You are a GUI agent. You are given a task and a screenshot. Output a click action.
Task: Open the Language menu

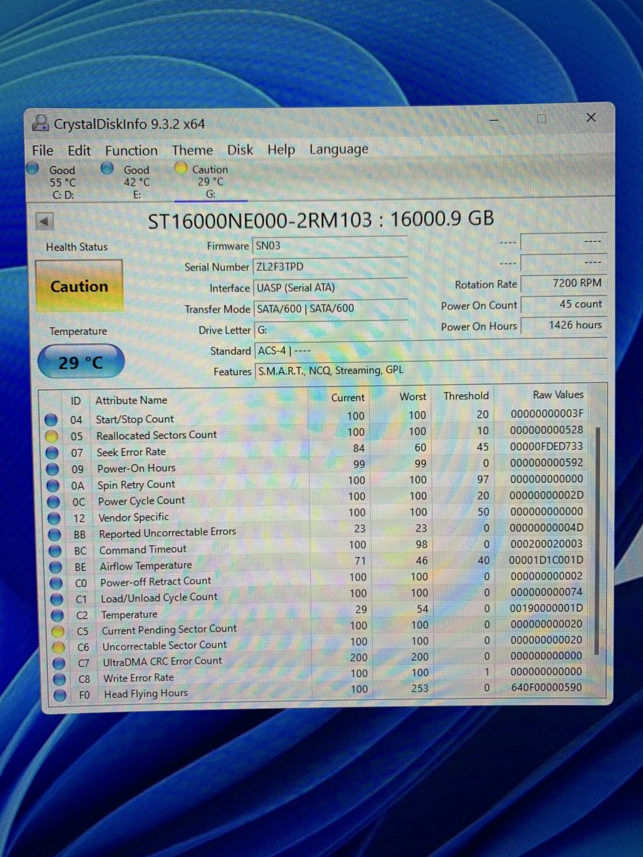338,149
